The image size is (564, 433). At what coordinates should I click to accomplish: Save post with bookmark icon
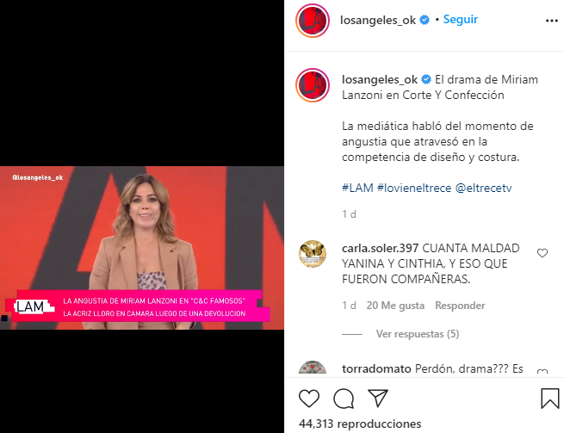(x=550, y=399)
